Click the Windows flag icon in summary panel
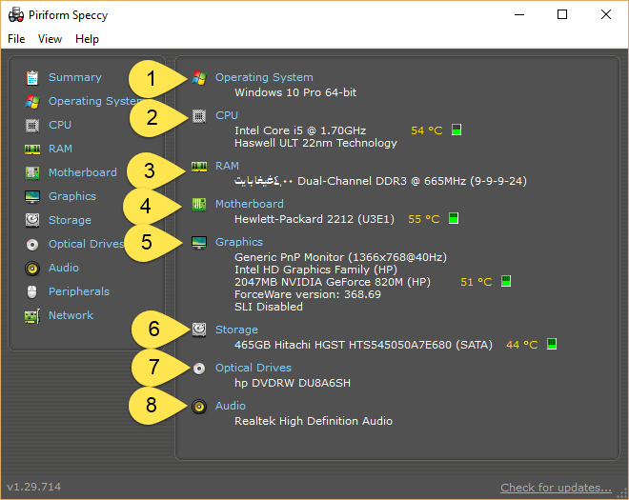 (x=199, y=78)
